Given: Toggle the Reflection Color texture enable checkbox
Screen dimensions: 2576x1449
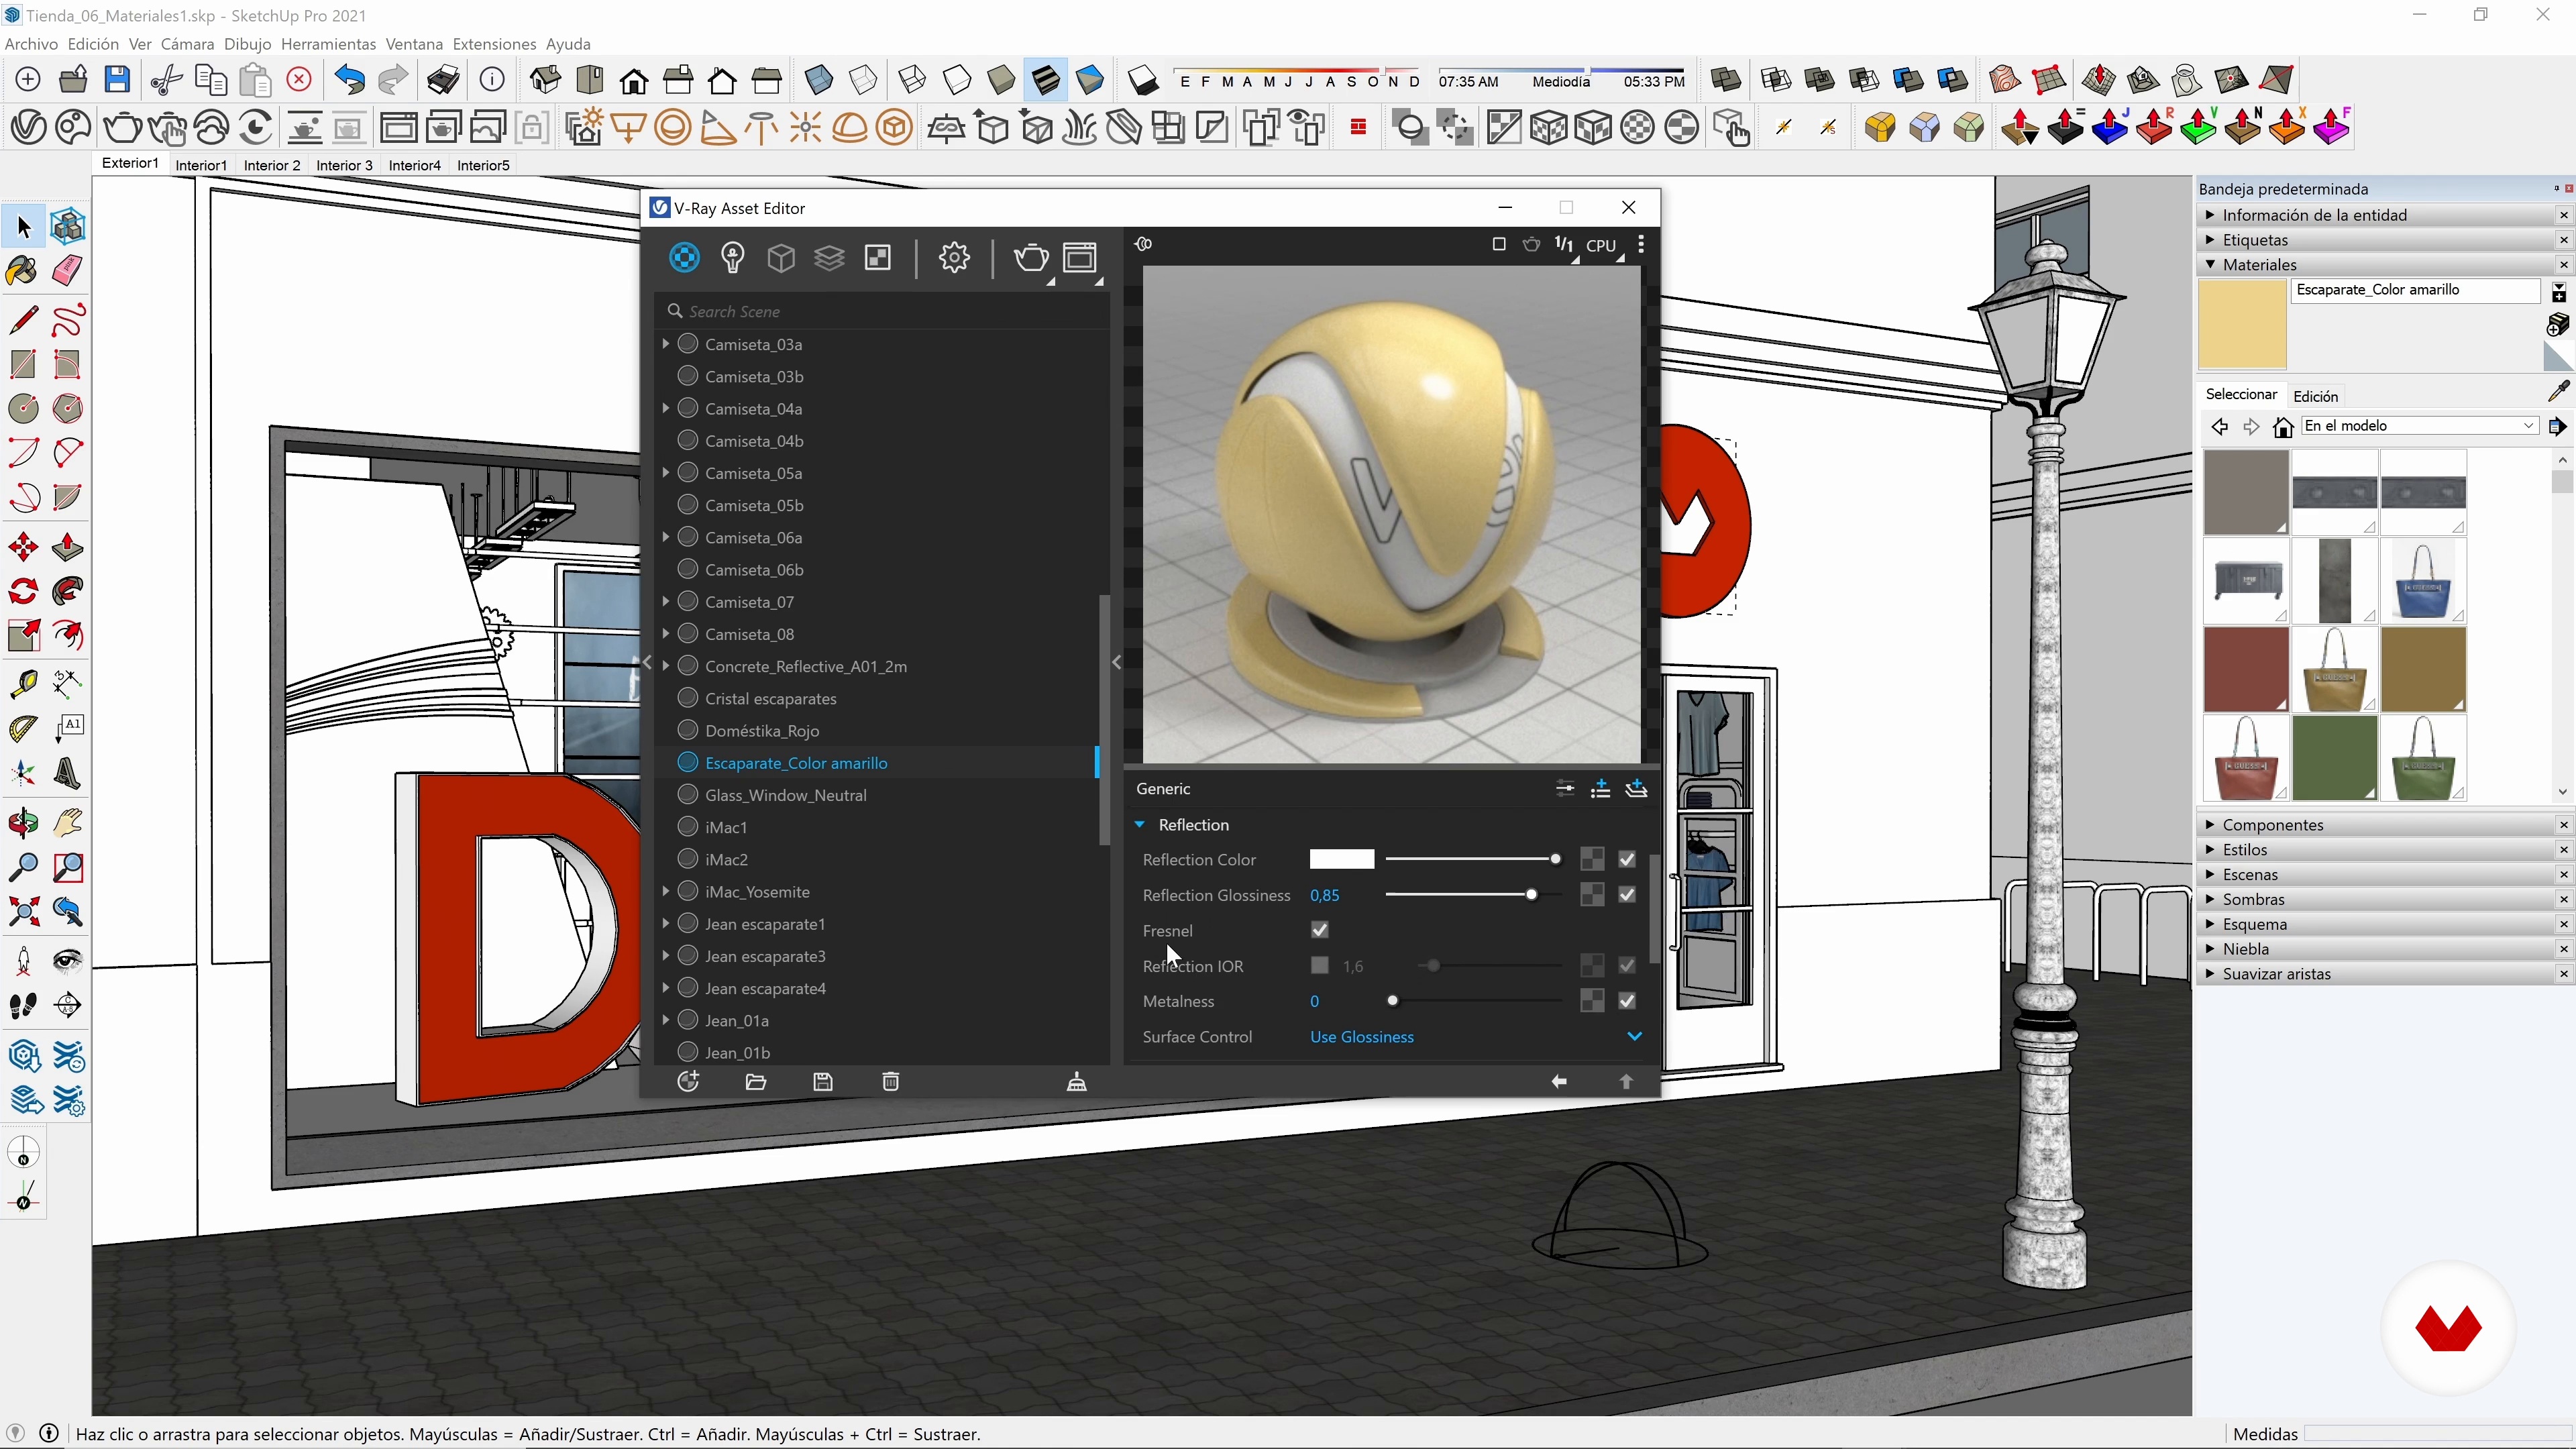Looking at the screenshot, I should click(1627, 859).
